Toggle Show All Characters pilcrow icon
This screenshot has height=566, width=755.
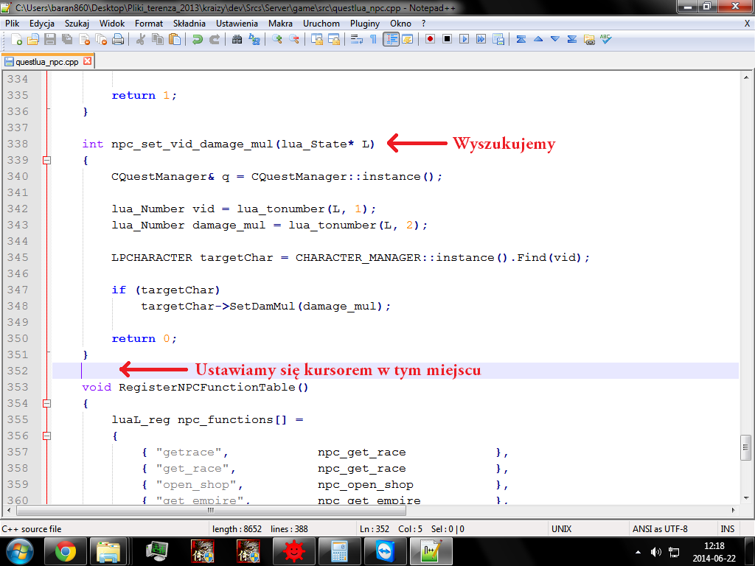pos(373,40)
